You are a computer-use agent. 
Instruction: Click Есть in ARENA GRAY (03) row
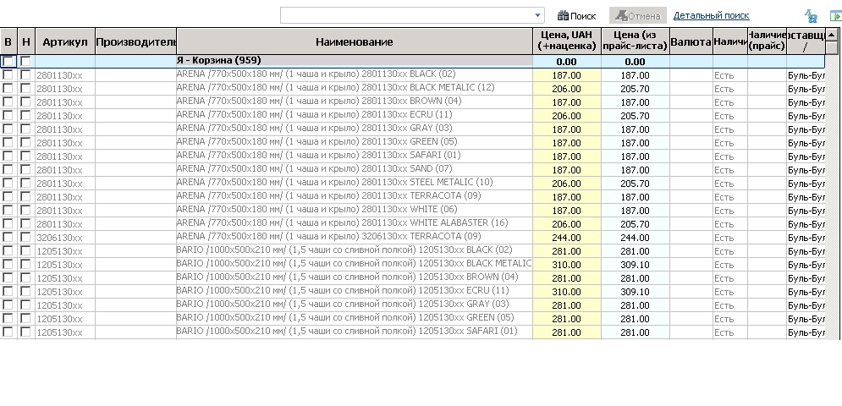click(x=724, y=129)
